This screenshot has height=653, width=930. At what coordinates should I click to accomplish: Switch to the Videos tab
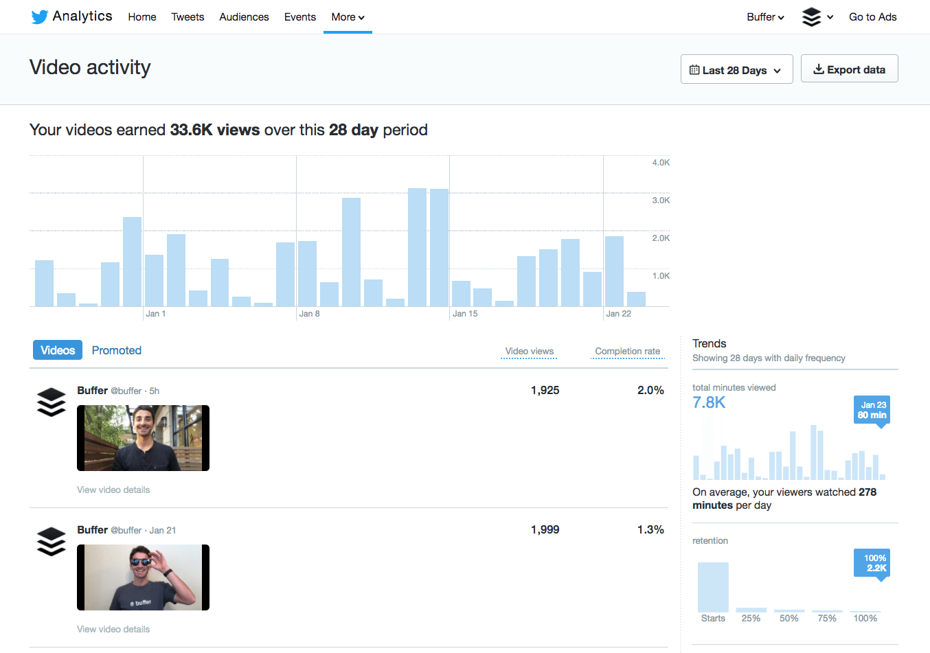tap(57, 350)
